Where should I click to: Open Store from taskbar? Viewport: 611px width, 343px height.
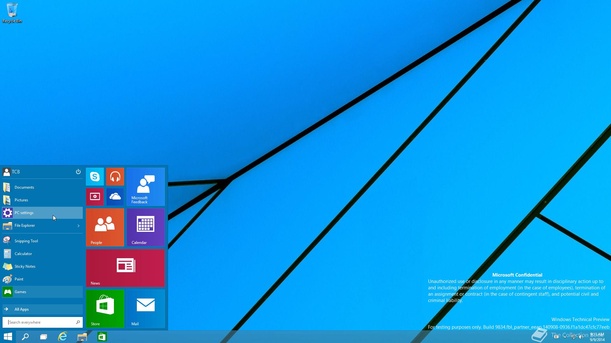click(102, 337)
